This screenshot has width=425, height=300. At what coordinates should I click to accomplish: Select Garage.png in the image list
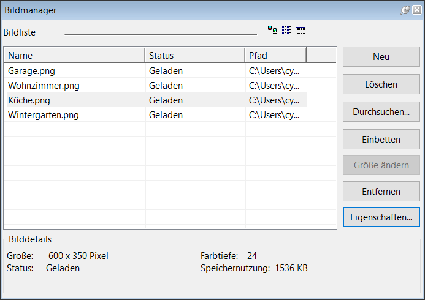click(32, 70)
